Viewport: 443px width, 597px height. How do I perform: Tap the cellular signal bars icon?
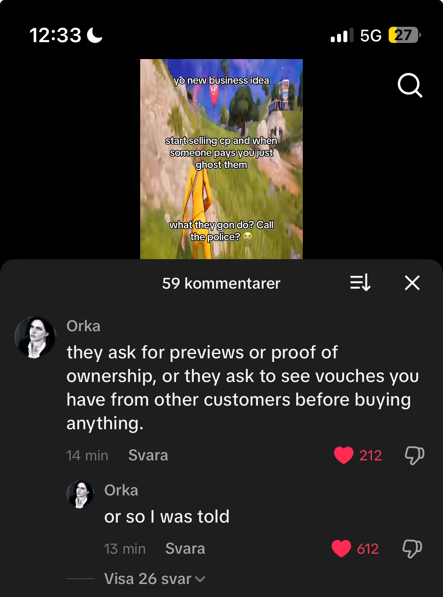(342, 35)
